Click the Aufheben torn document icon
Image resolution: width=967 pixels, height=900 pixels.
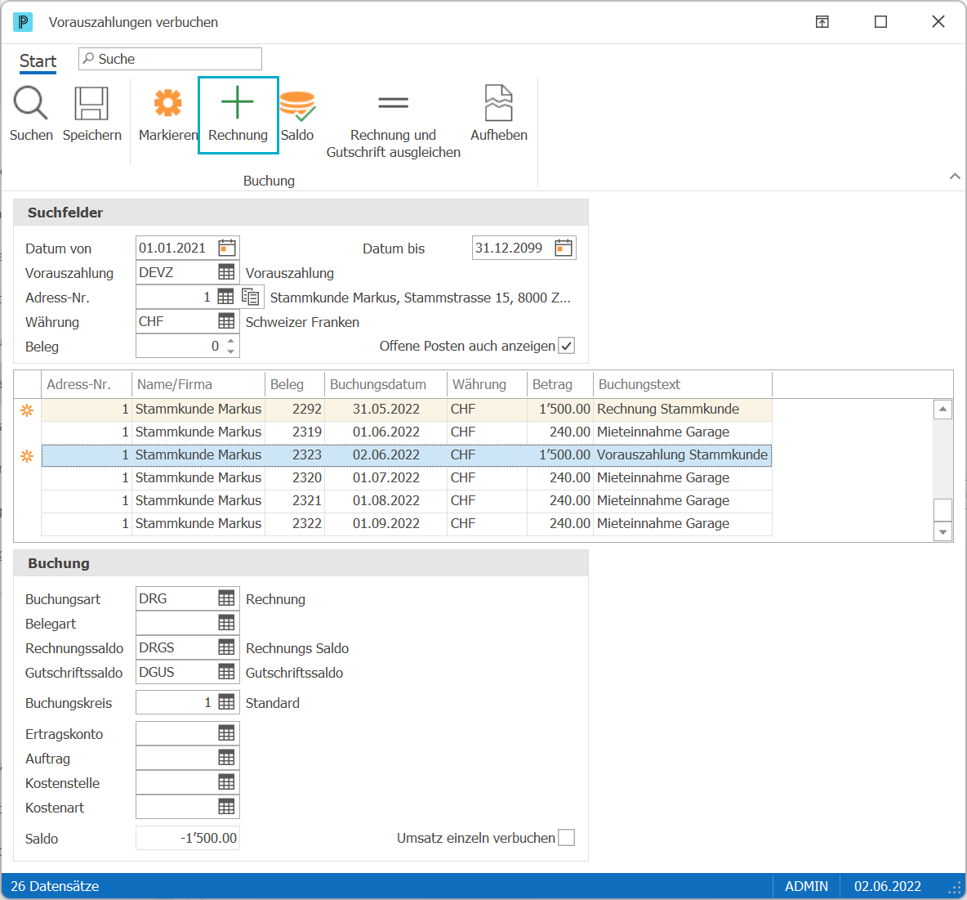pos(498,102)
